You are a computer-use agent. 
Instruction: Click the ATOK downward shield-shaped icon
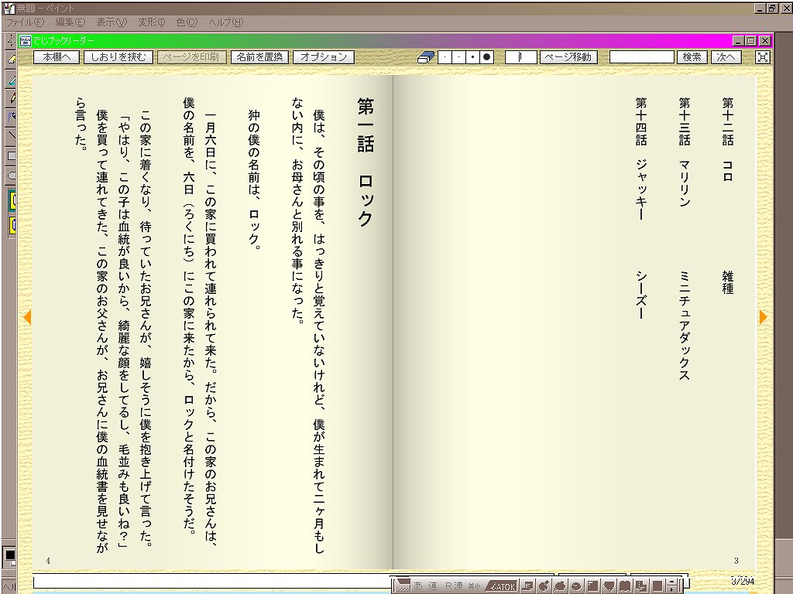609,586
